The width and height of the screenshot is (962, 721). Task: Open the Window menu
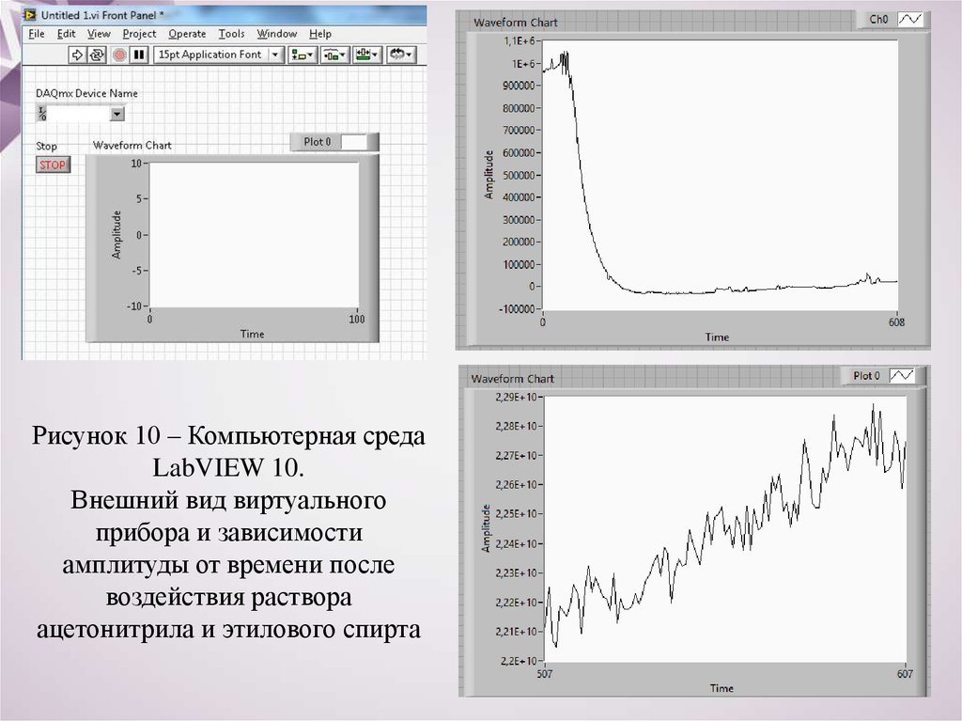[x=277, y=34]
